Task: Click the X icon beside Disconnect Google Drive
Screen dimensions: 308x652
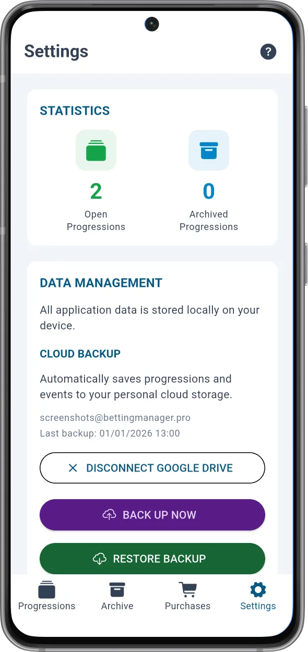Action: [x=73, y=468]
